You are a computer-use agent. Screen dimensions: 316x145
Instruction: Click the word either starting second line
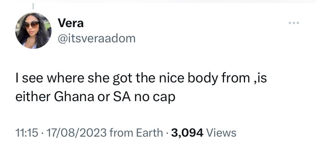coord(33,97)
